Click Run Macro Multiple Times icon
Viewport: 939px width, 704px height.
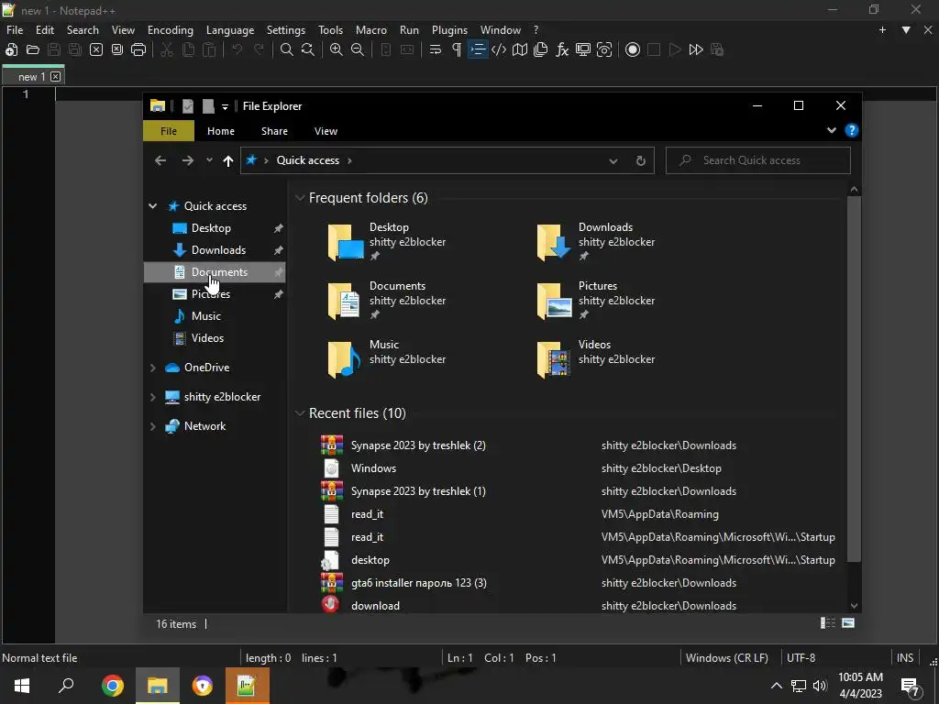pos(696,49)
